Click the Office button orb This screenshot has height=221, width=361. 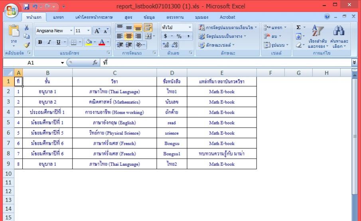11,10
